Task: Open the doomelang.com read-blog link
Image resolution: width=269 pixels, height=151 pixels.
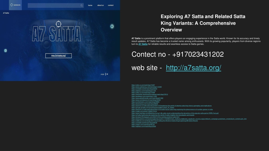Action: pos(145,104)
